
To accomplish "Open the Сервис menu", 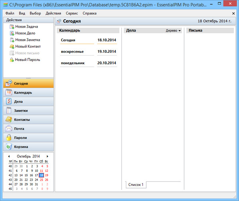I will point(72,13).
